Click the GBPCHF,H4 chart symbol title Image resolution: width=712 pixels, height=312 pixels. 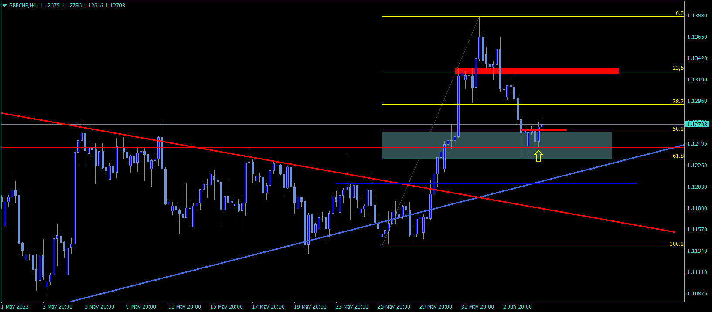pyautogui.click(x=23, y=6)
